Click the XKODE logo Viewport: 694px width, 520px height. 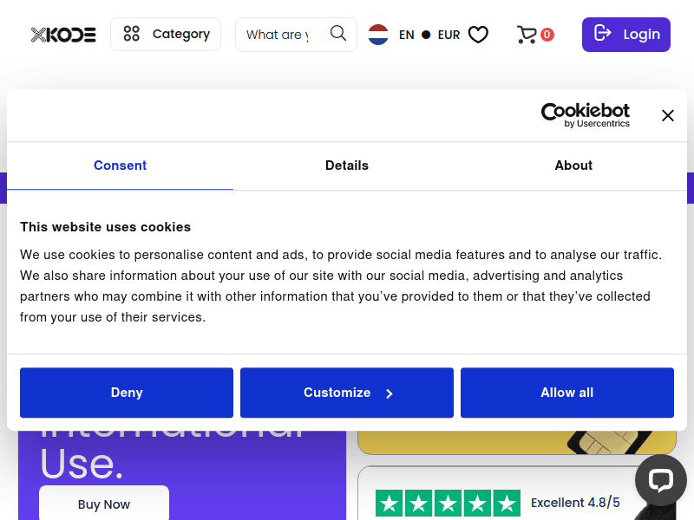(x=63, y=35)
